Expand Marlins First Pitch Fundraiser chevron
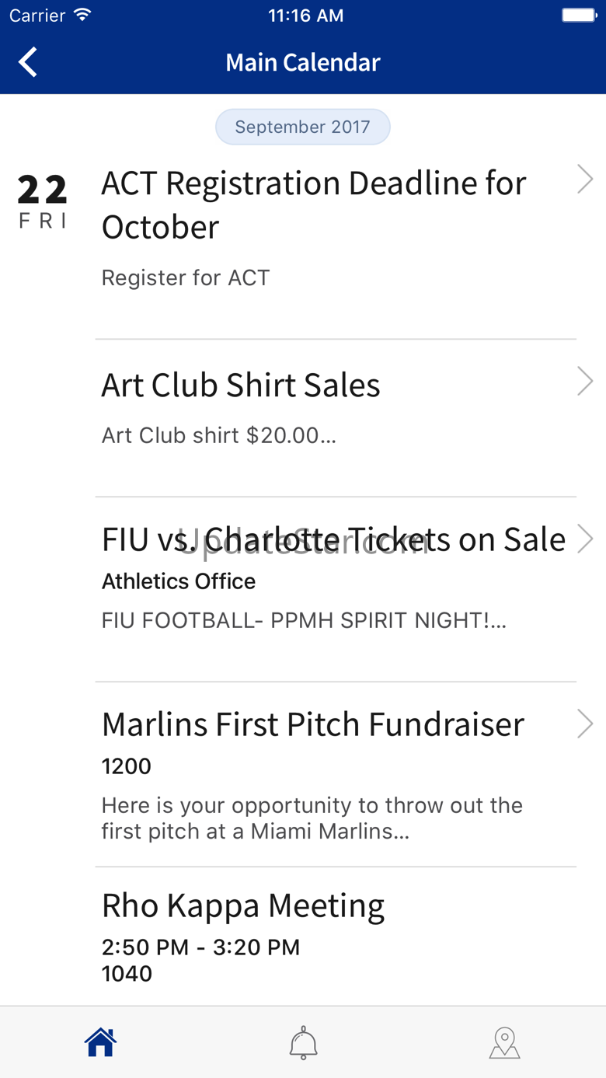Screen dimensions: 606x1078 click(585, 724)
